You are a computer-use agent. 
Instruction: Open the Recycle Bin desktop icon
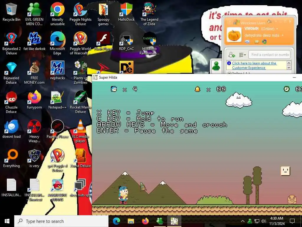[x=12, y=12]
